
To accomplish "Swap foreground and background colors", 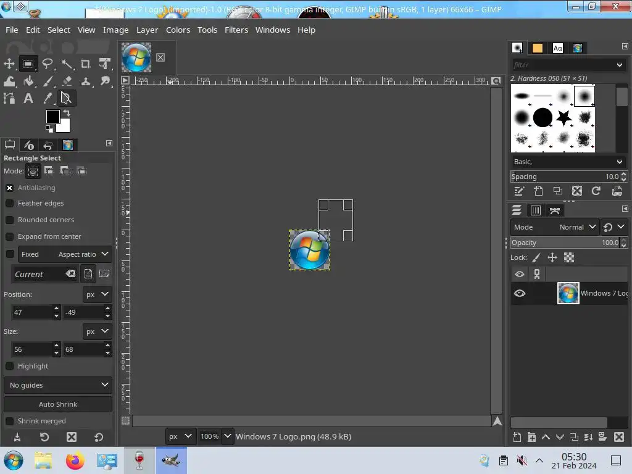I will tap(67, 113).
